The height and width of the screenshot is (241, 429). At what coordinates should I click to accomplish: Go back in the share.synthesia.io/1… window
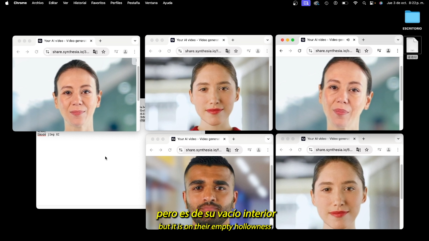[151, 51]
